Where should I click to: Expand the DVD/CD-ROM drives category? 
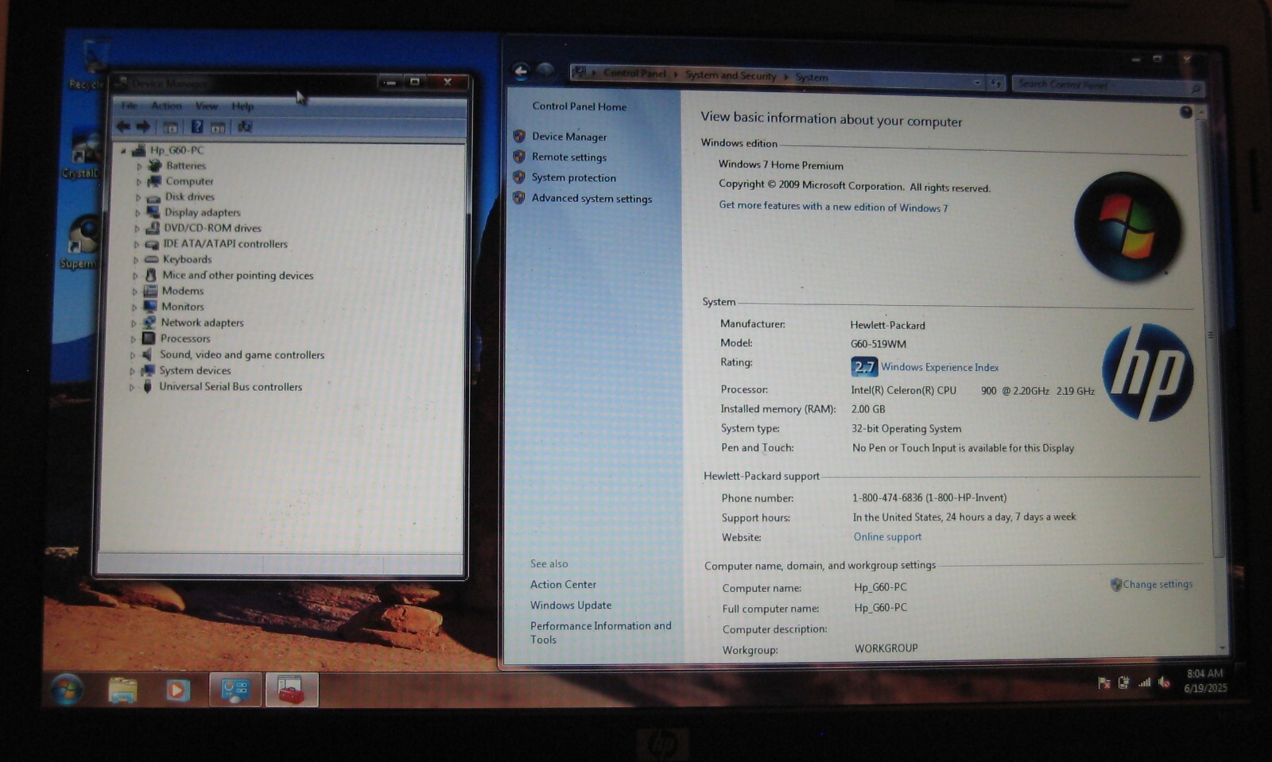[x=137, y=229]
